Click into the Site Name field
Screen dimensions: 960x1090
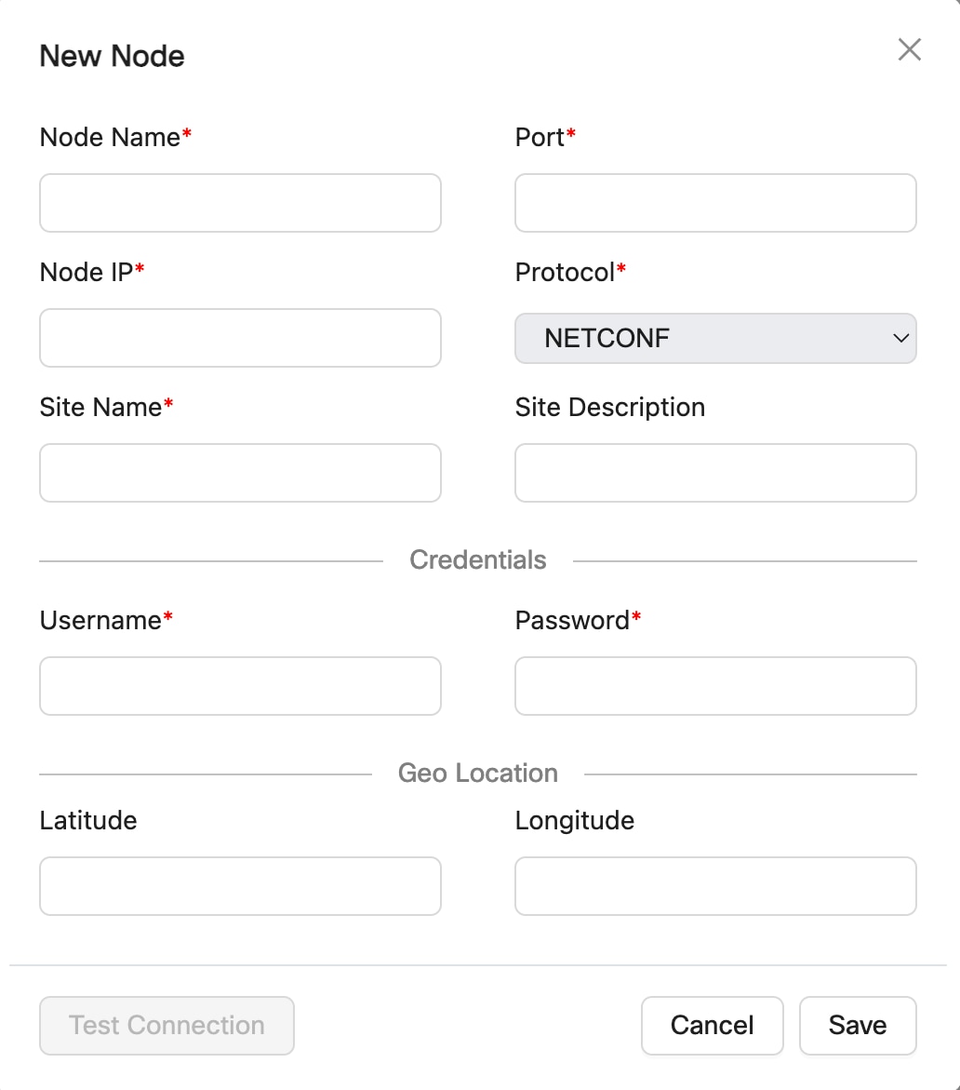coord(240,473)
